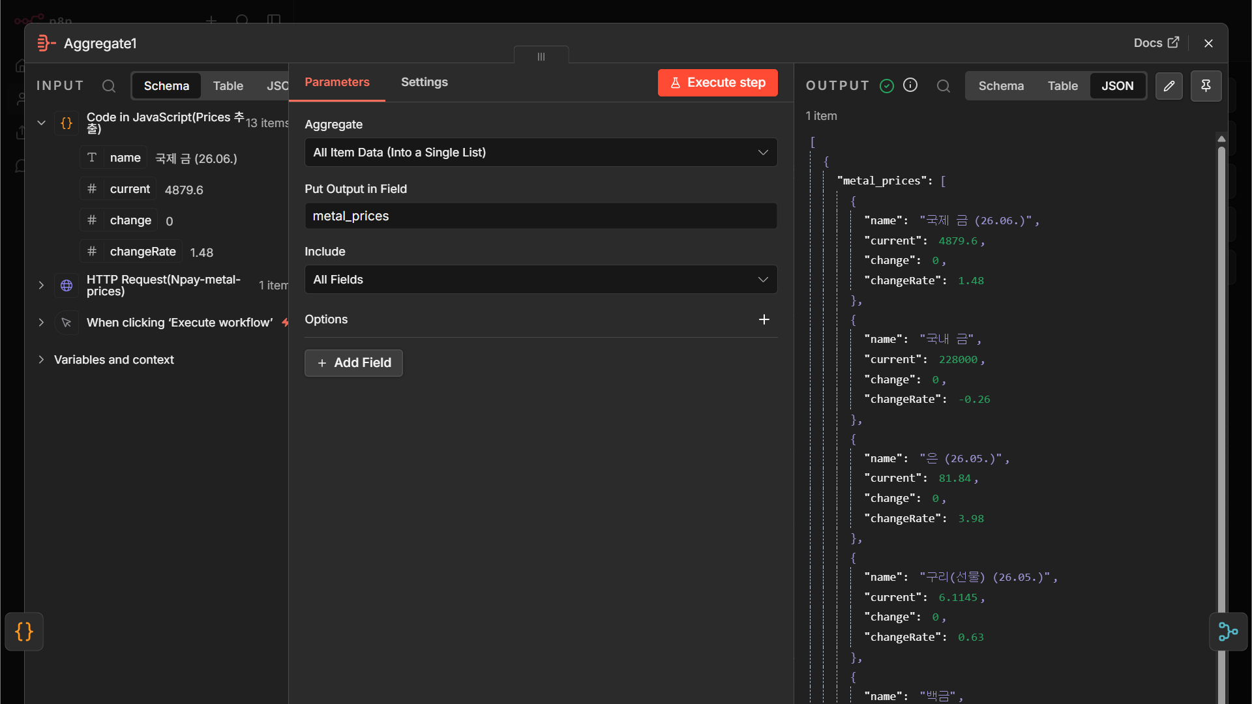
Task: Open the Docs link
Action: (x=1156, y=43)
